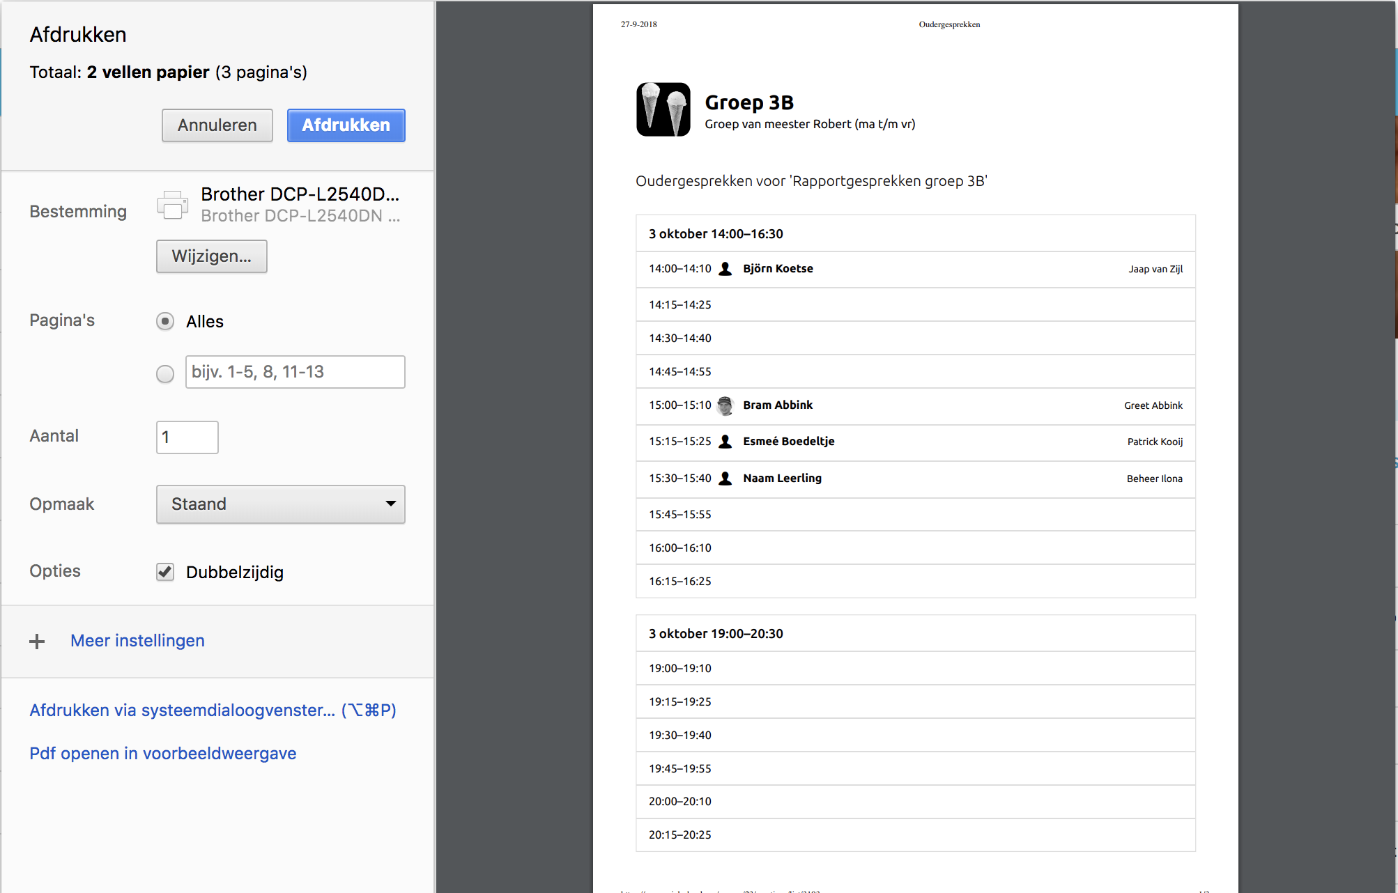The image size is (1398, 893).
Task: Click the Brother printer destination icon
Action: click(x=172, y=205)
